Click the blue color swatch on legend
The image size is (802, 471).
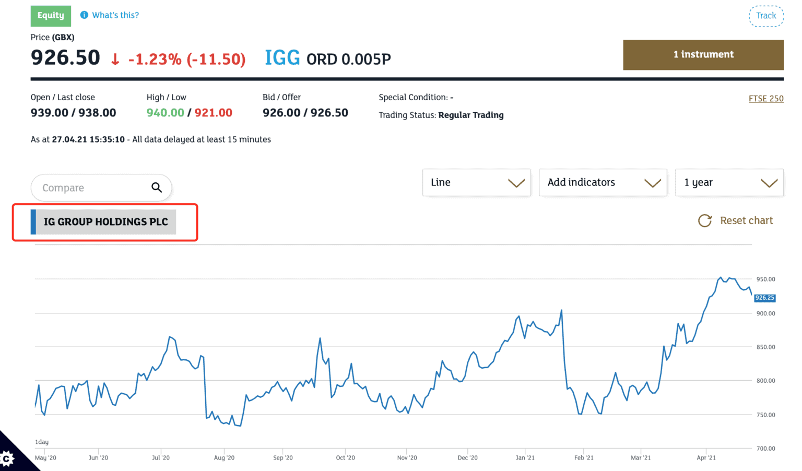(33, 222)
